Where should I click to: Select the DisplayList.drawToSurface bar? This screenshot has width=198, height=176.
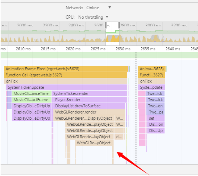click(x=89, y=106)
